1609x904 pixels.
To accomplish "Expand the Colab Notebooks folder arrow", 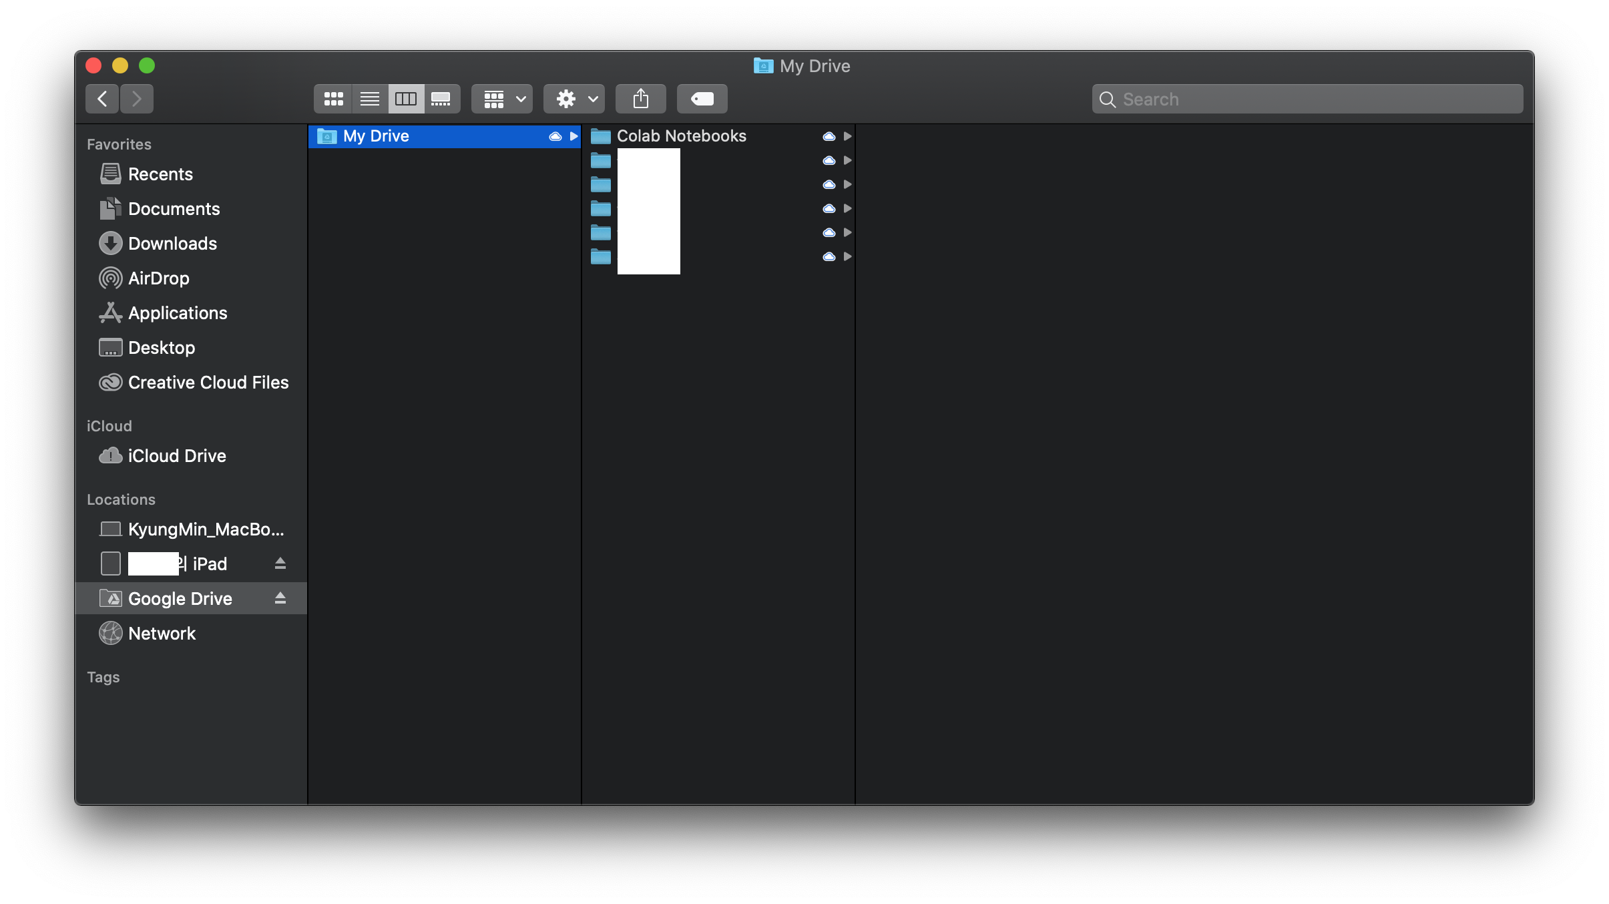I will point(847,136).
